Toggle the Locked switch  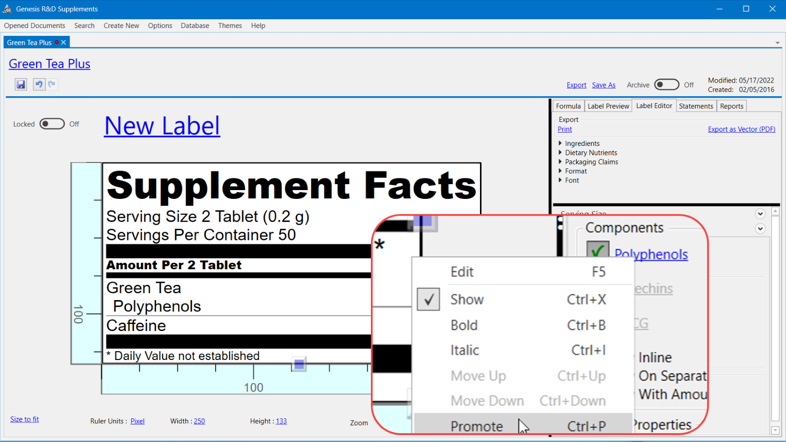[x=52, y=124]
